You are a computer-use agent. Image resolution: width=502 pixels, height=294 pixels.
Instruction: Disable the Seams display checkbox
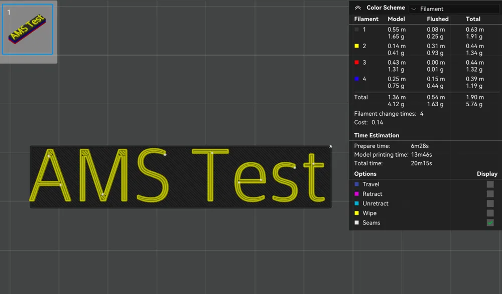click(489, 222)
